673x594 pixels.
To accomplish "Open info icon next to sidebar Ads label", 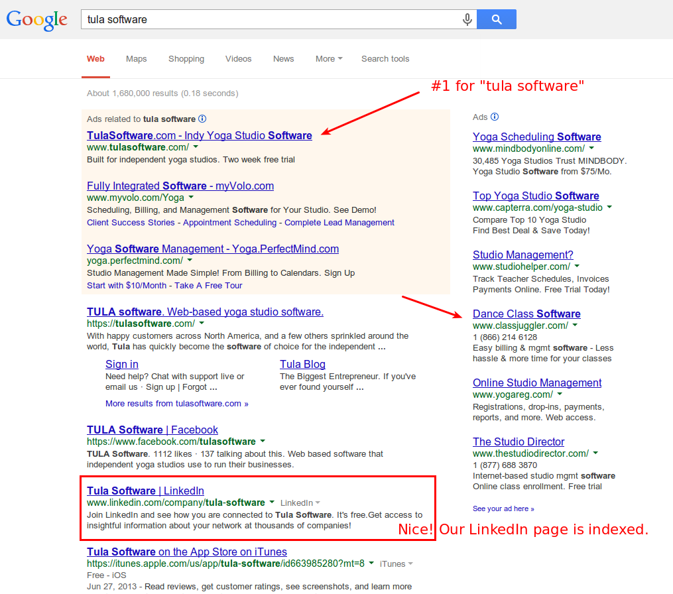I will pyautogui.click(x=495, y=117).
